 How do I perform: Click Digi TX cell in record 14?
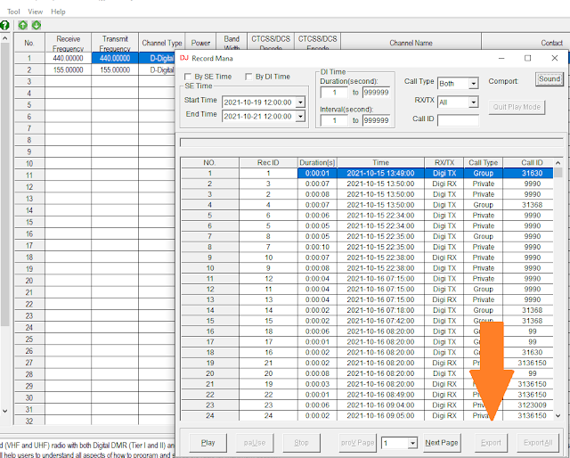[444, 310]
